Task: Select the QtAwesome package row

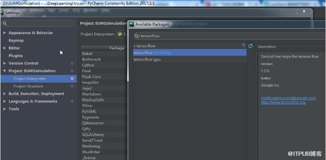Action: 104,123
